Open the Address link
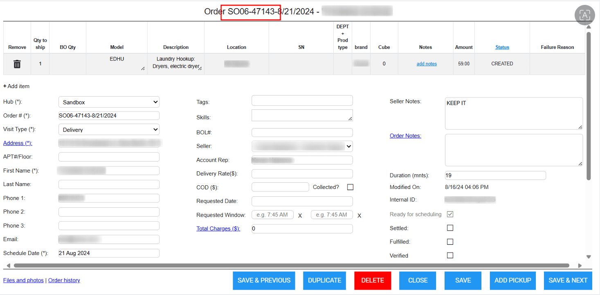This screenshot has width=600, height=295. 17,143
